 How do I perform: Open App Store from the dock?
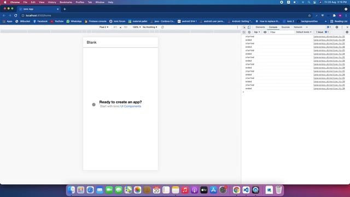tap(213, 190)
